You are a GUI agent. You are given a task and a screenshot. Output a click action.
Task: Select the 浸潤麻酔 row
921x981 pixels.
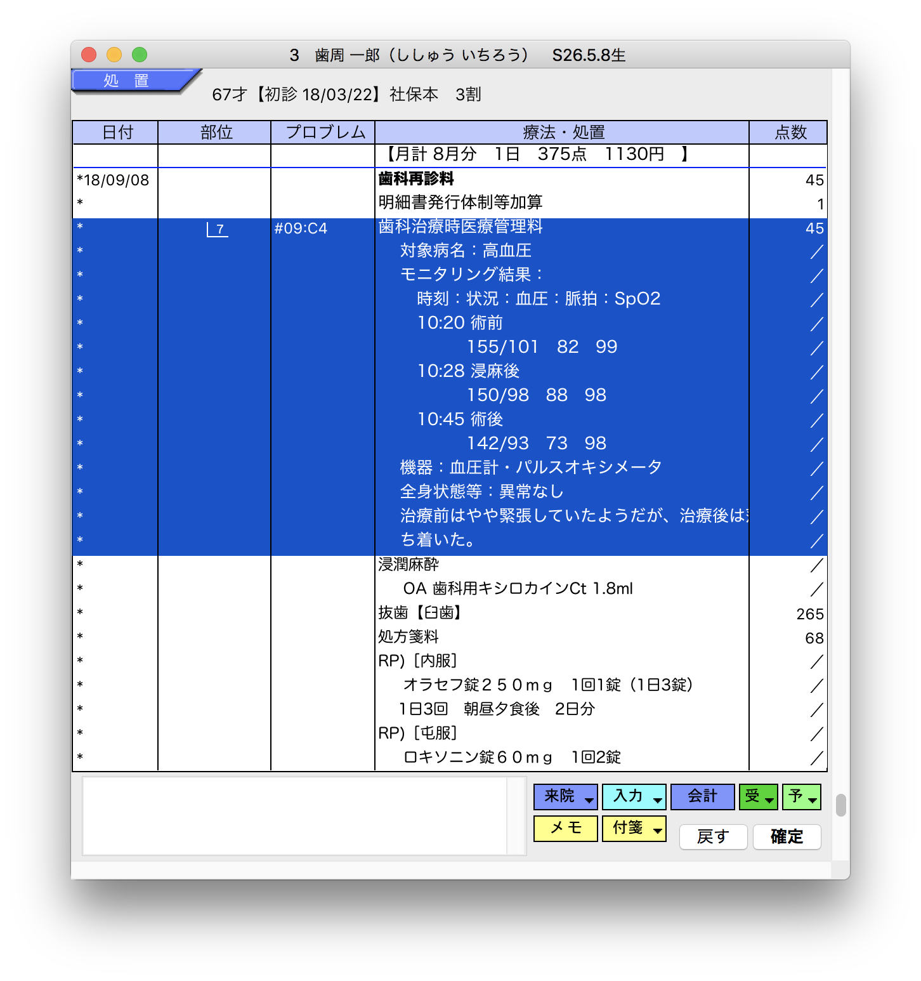[409, 565]
